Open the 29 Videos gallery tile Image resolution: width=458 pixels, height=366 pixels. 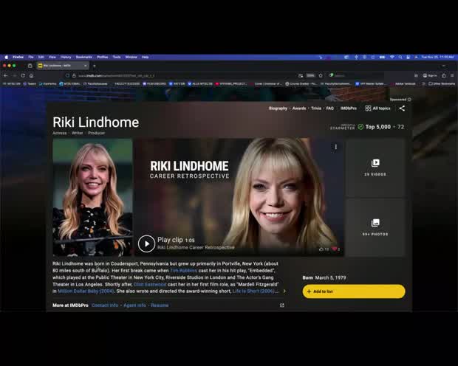pyautogui.click(x=375, y=167)
